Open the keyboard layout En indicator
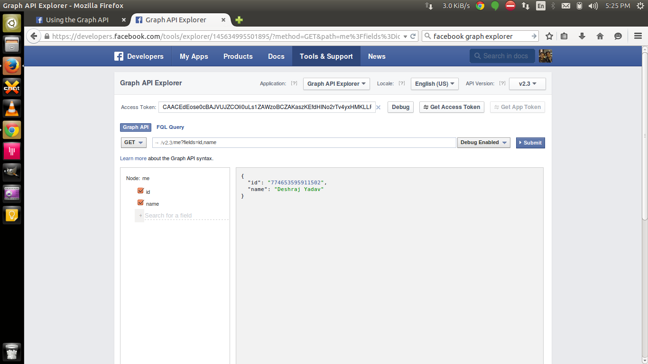 (541, 6)
